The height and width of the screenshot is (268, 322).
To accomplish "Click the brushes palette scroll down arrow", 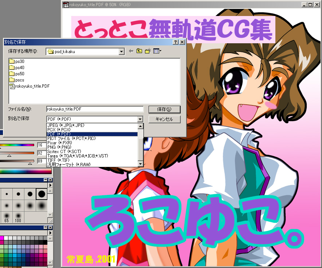I will click(x=50, y=215).
